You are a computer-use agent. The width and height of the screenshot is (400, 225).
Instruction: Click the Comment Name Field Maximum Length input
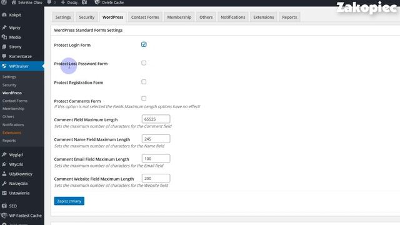(x=156, y=139)
